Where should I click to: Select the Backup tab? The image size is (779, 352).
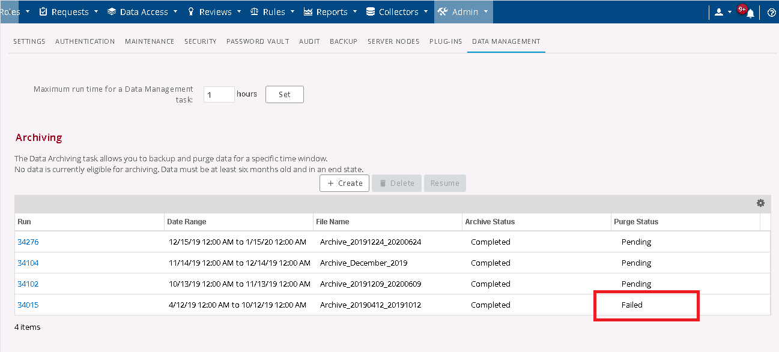click(344, 41)
